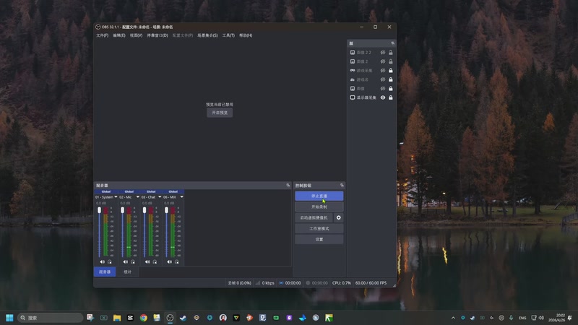Undock the mixer panel via float icon
Image resolution: width=578 pixels, height=325 pixels.
pyautogui.click(x=288, y=186)
